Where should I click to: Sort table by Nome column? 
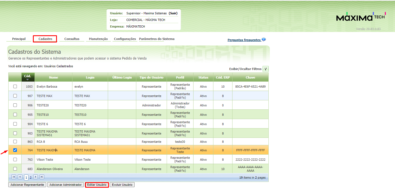click(x=53, y=77)
